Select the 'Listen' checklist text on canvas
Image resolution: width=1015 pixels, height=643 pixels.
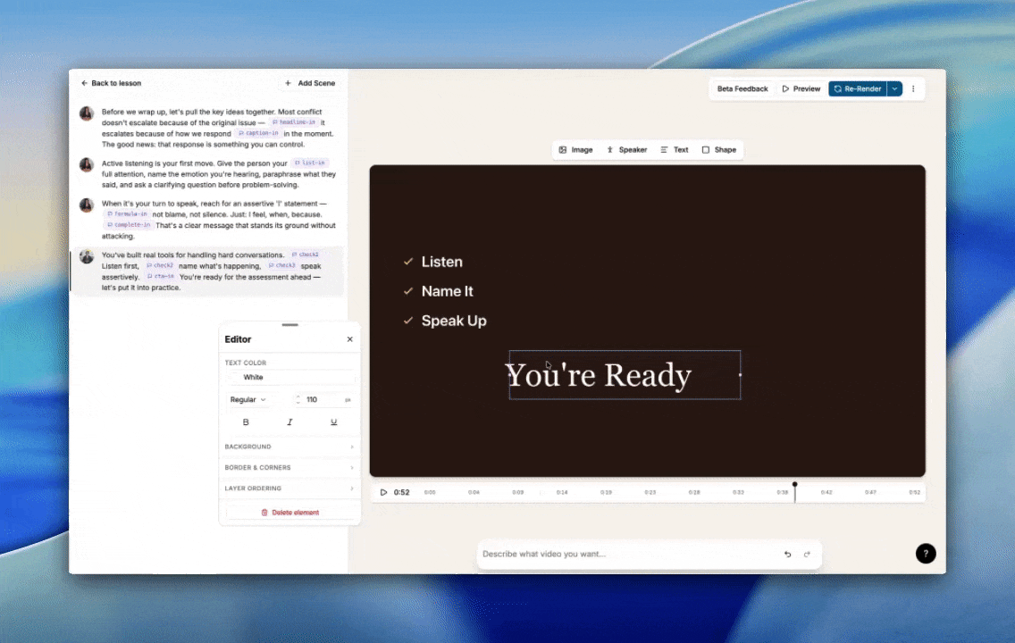pos(442,262)
